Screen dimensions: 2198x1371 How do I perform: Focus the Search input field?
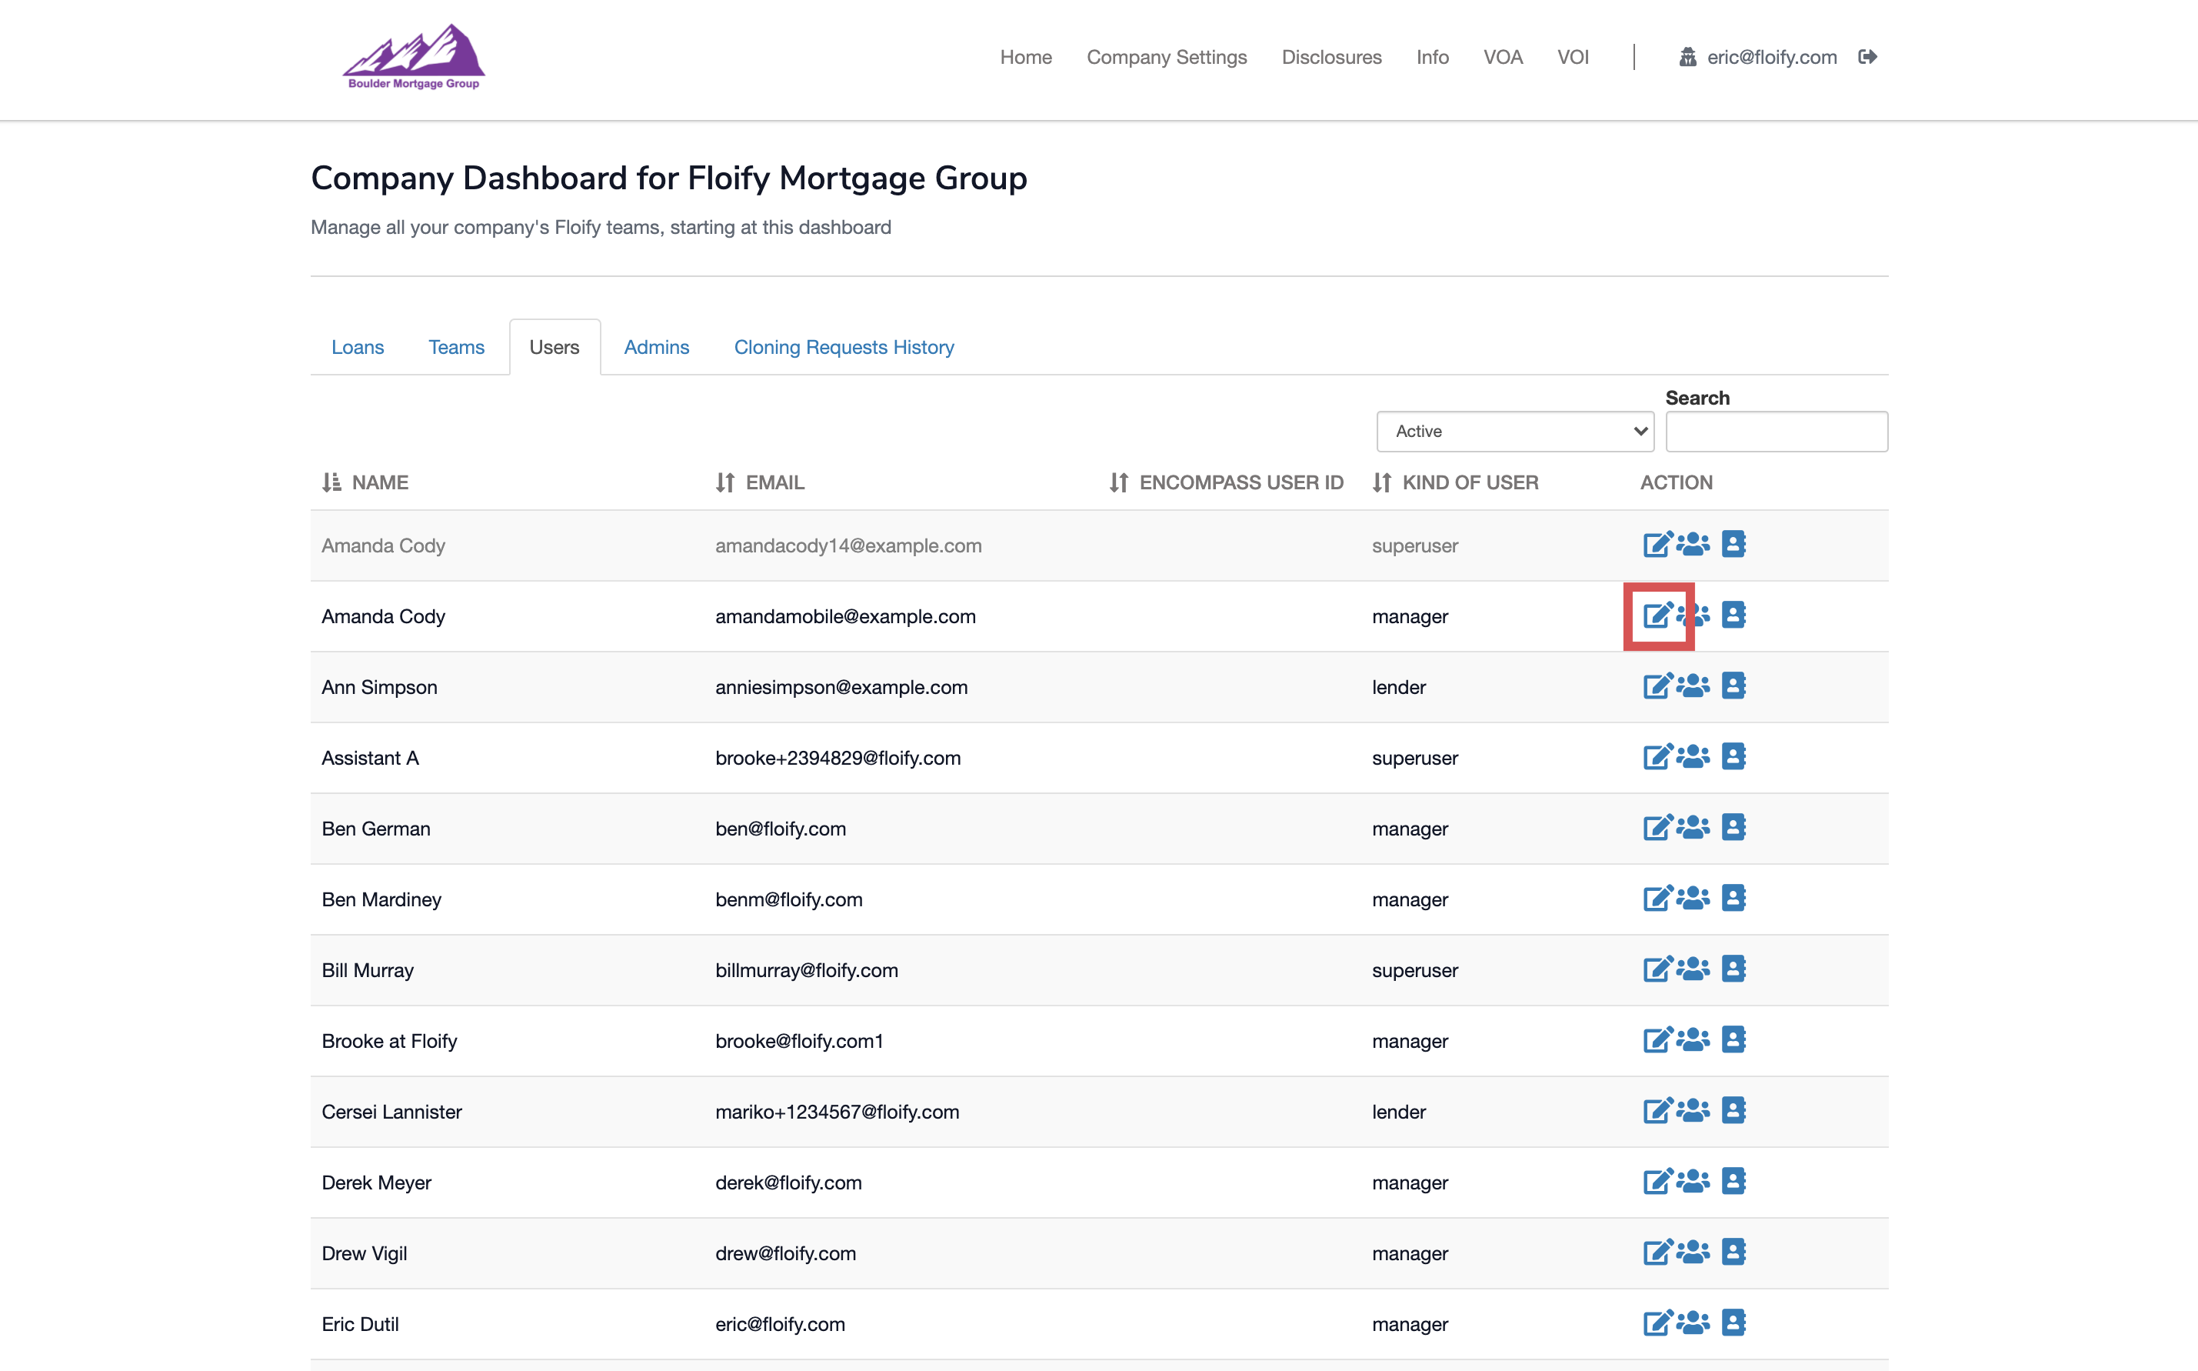(1777, 432)
